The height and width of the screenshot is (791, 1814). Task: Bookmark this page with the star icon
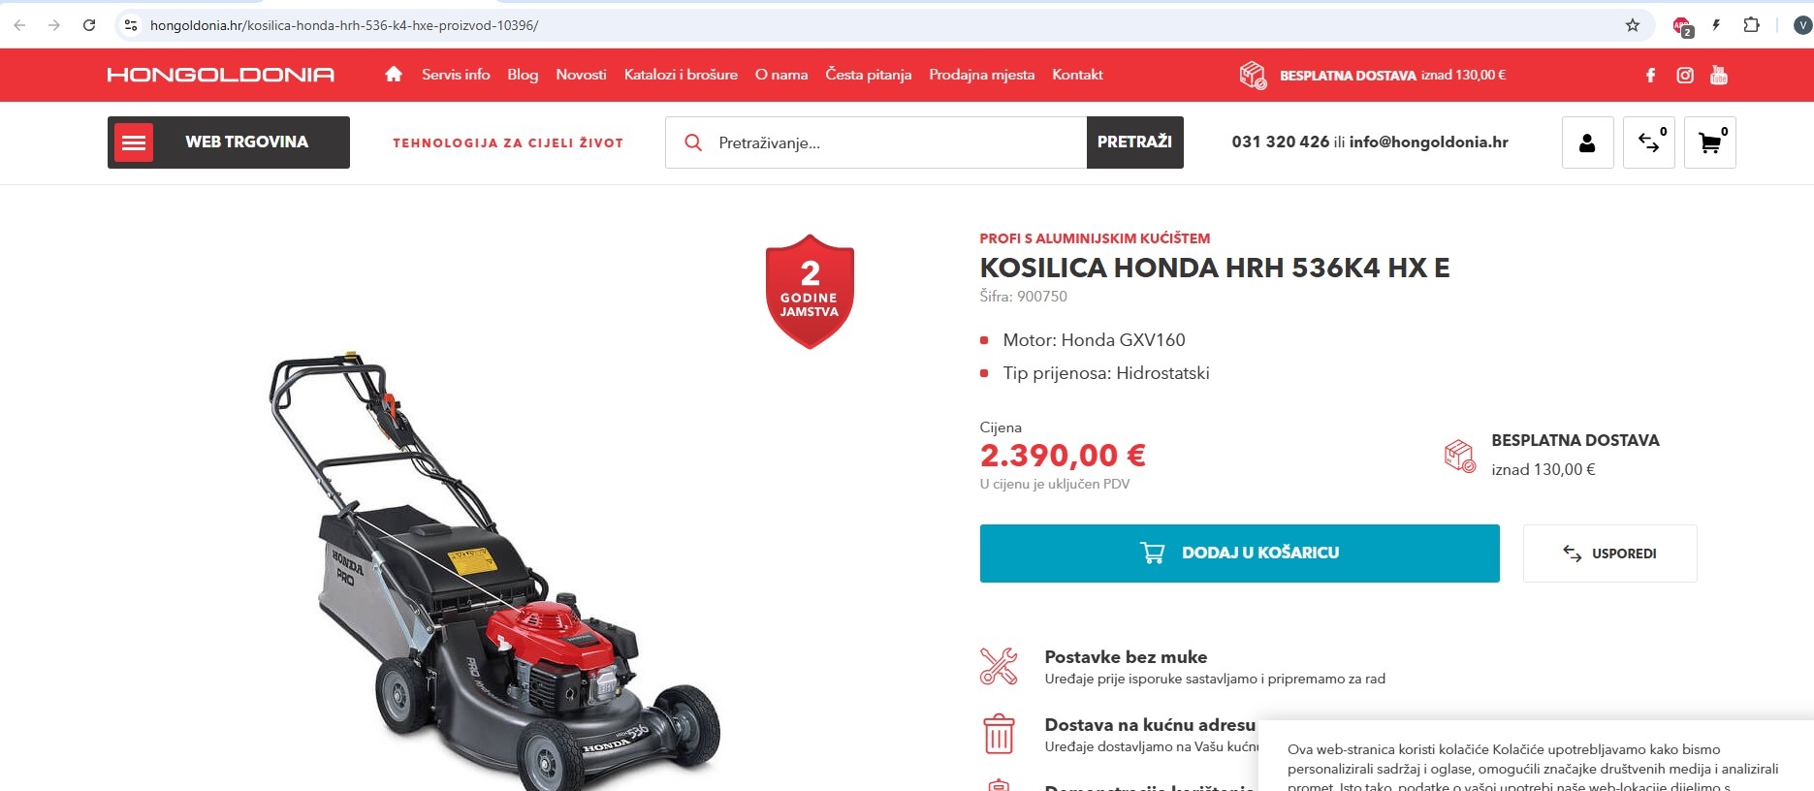click(x=1633, y=25)
